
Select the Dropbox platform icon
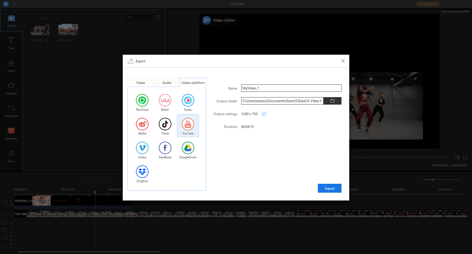point(142,172)
